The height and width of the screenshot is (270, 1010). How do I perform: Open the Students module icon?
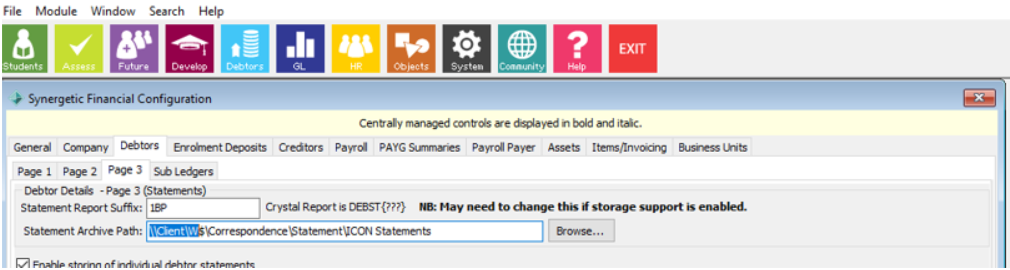[25, 49]
